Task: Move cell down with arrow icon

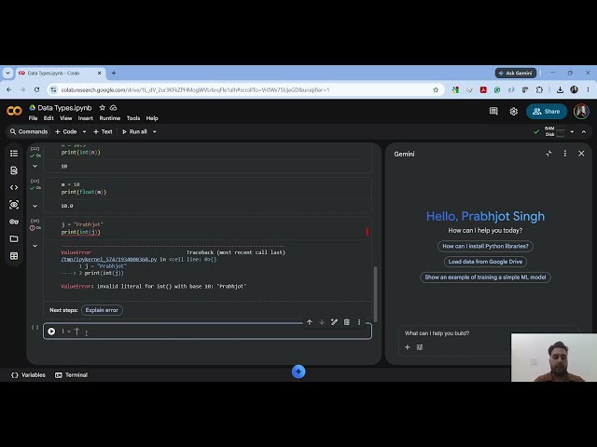Action: (322, 322)
